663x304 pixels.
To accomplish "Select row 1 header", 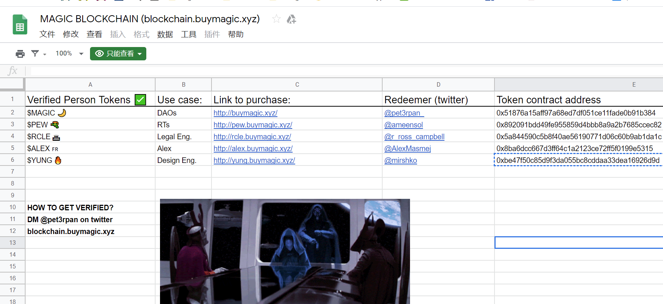I will pos(13,99).
